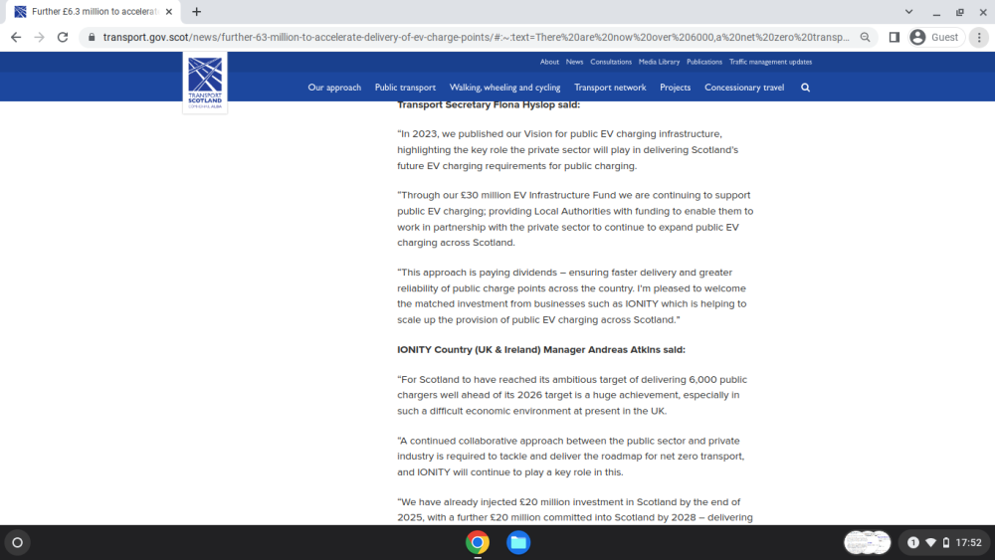
Task: Click paragraph starting 'This approach is paying dividends'
Action: pyautogui.click(x=572, y=295)
